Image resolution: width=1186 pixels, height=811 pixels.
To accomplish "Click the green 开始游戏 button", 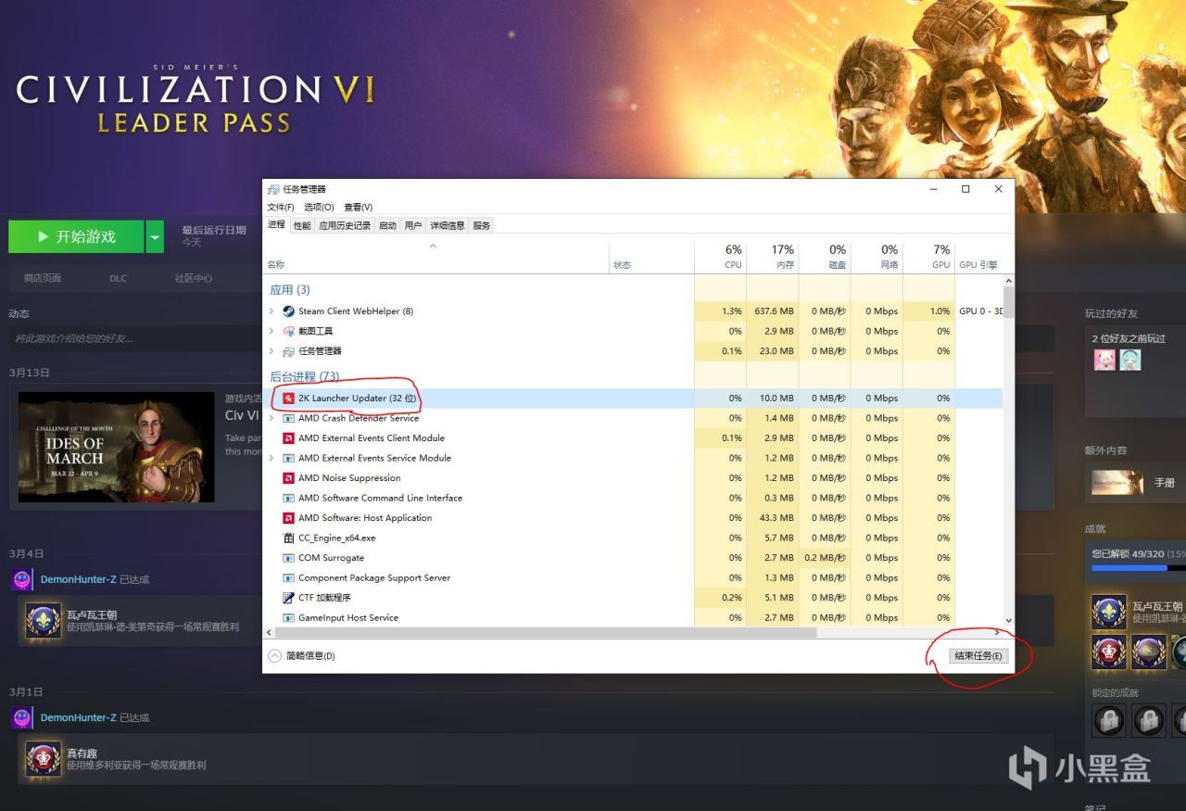I will point(76,237).
